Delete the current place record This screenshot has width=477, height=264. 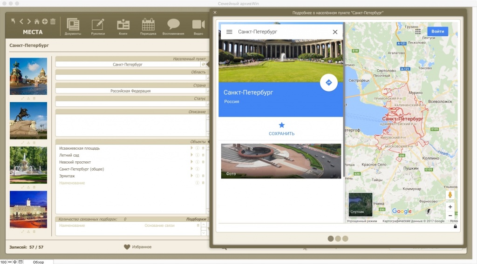pyautogui.click(x=53, y=21)
